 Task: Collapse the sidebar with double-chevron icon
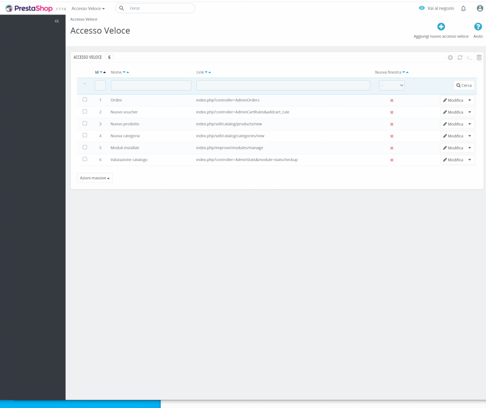pos(57,21)
